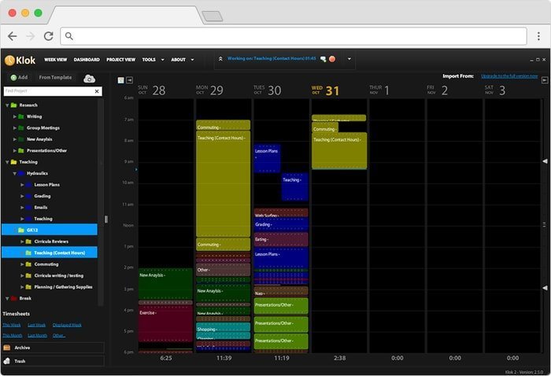Select Planning / Gathering Supplies project
Screen dimensions: 551x376
click(63, 287)
